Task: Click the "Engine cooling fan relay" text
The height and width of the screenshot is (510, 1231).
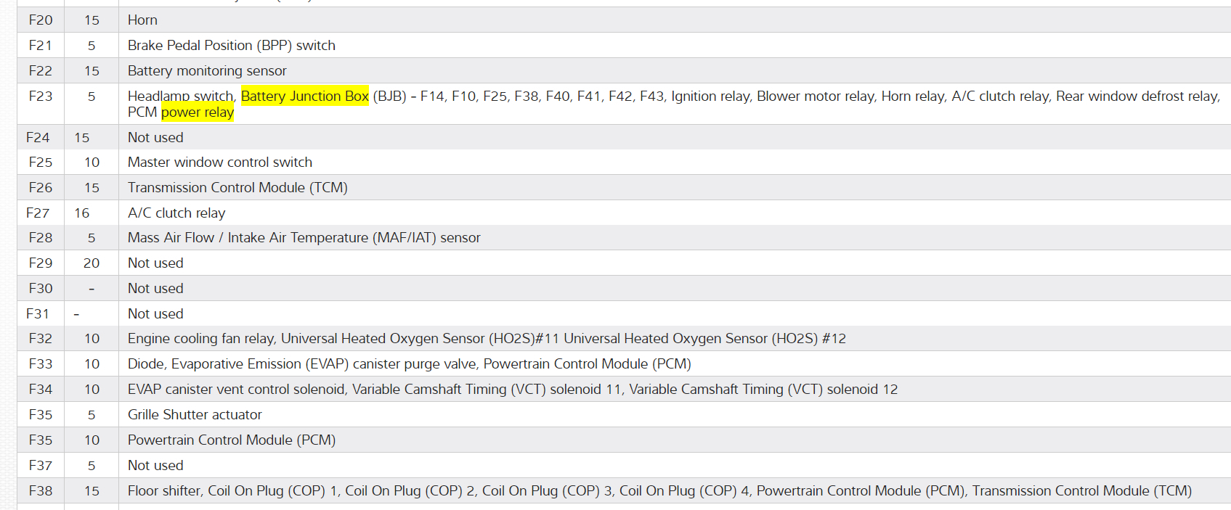Action: 201,339
